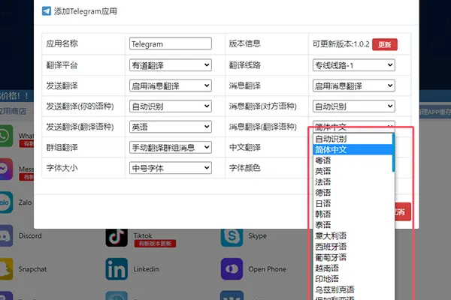Open the 发送翻译(翻译语种) 英语 dropdown
Viewport: 451px width, 300px height.
[171, 127]
